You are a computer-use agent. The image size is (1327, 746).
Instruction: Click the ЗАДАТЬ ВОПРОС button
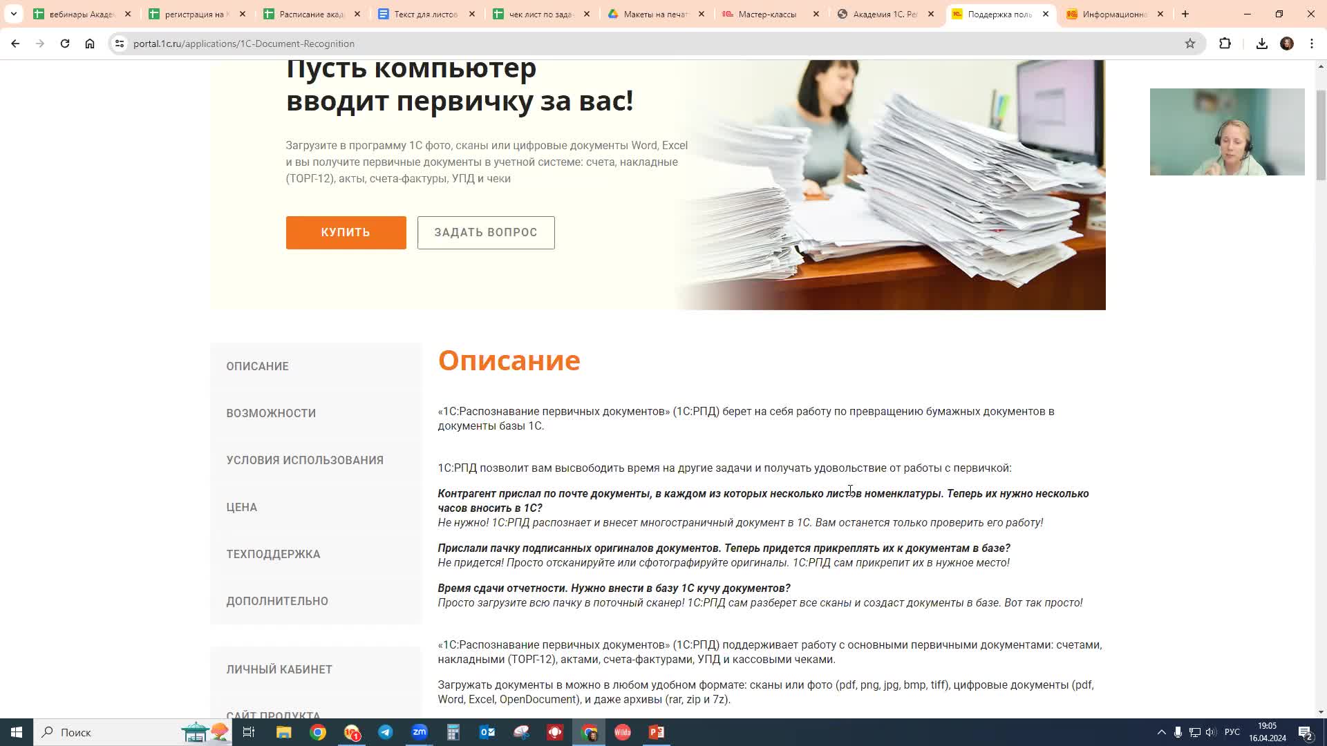tap(486, 233)
